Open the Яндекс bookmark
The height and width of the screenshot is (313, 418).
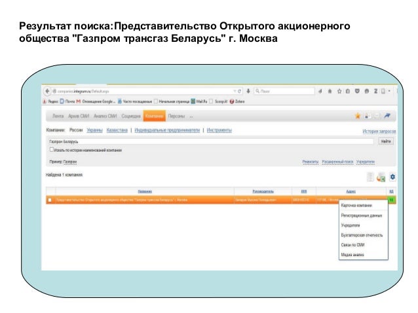click(50, 101)
